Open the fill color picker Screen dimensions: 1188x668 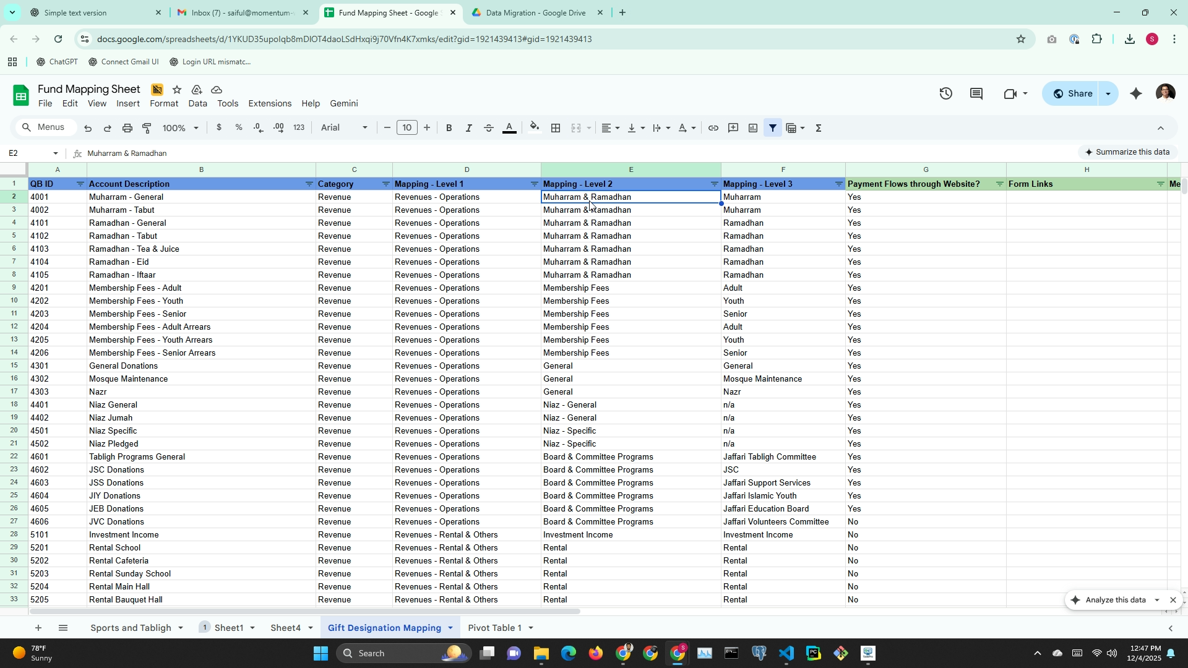point(535,128)
